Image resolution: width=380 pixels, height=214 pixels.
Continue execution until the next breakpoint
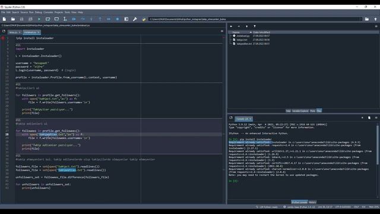point(109,19)
